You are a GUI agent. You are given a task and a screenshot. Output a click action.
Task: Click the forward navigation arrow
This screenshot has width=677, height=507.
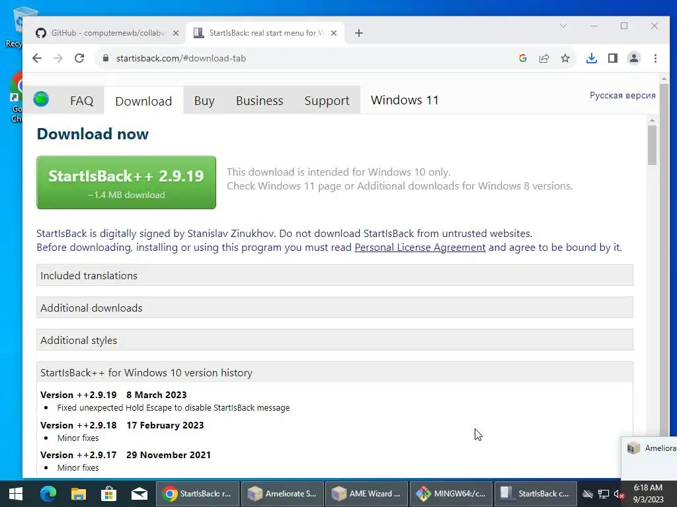point(58,58)
